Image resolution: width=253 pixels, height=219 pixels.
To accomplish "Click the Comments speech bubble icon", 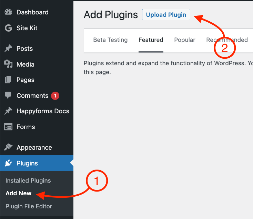I will (8, 95).
